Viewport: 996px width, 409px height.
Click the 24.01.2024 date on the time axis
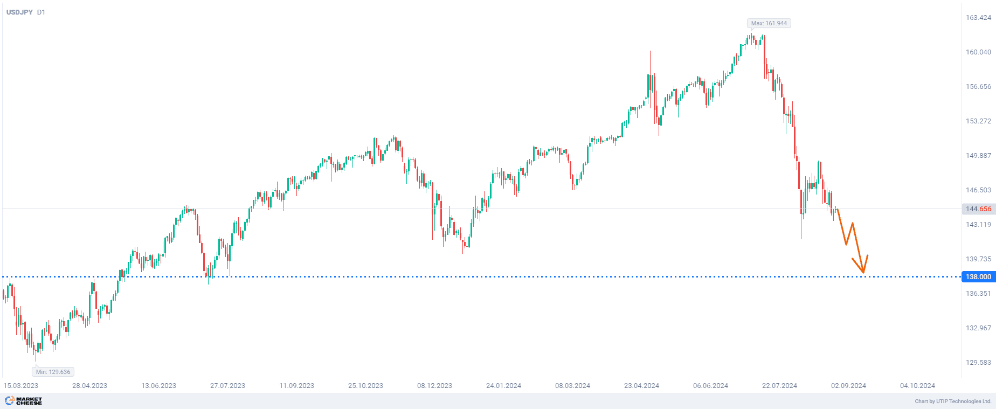pos(503,385)
